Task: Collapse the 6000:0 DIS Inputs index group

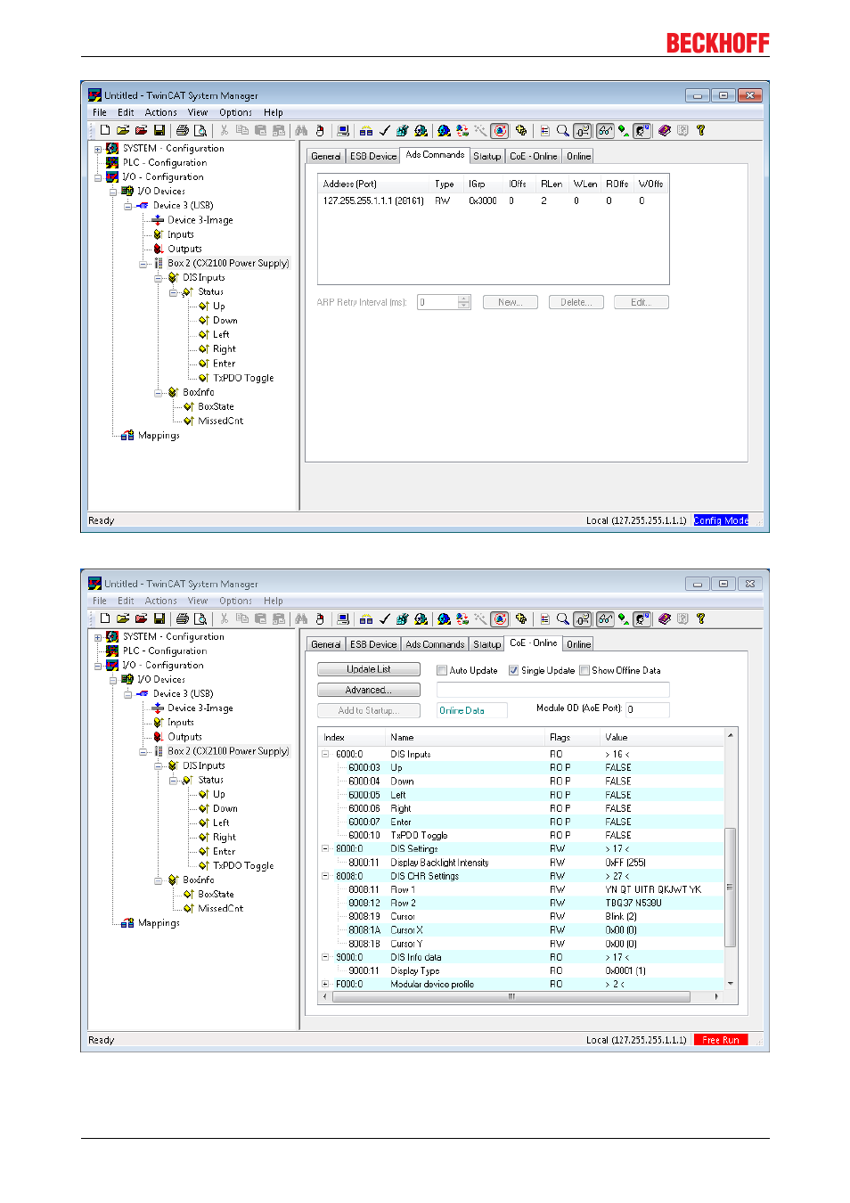Action: [x=325, y=754]
